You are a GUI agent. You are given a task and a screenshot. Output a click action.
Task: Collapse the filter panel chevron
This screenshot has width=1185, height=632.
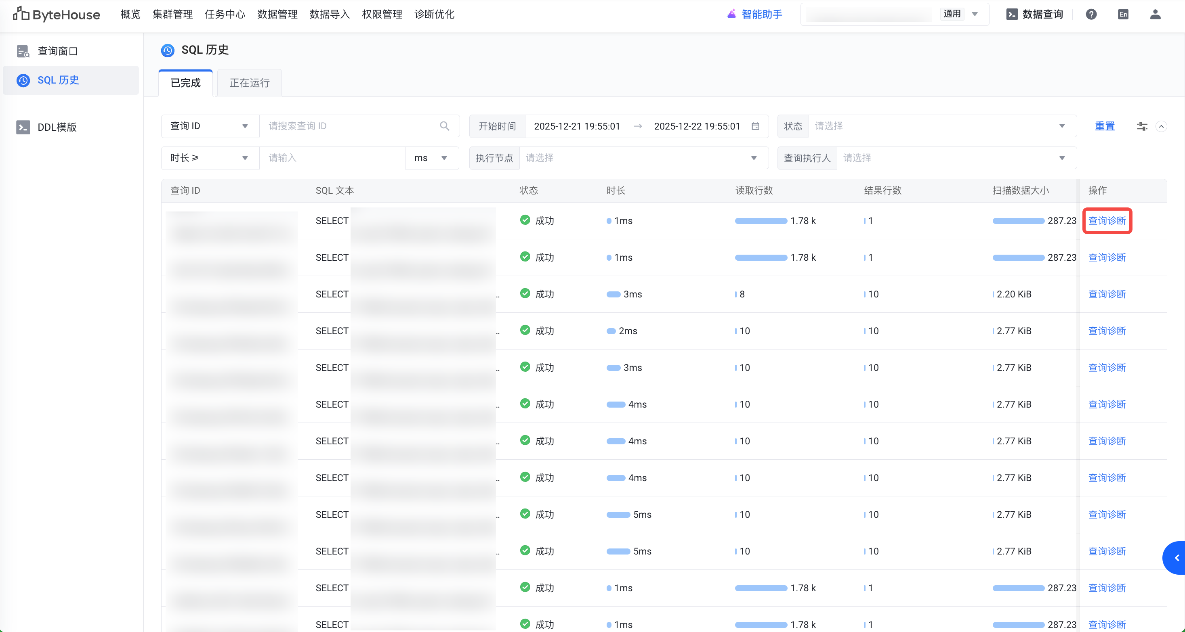(x=1161, y=126)
